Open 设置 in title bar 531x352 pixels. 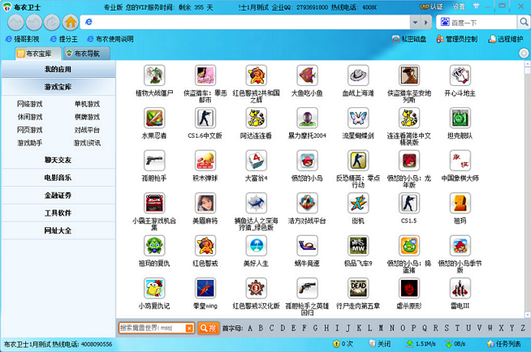tap(459, 6)
